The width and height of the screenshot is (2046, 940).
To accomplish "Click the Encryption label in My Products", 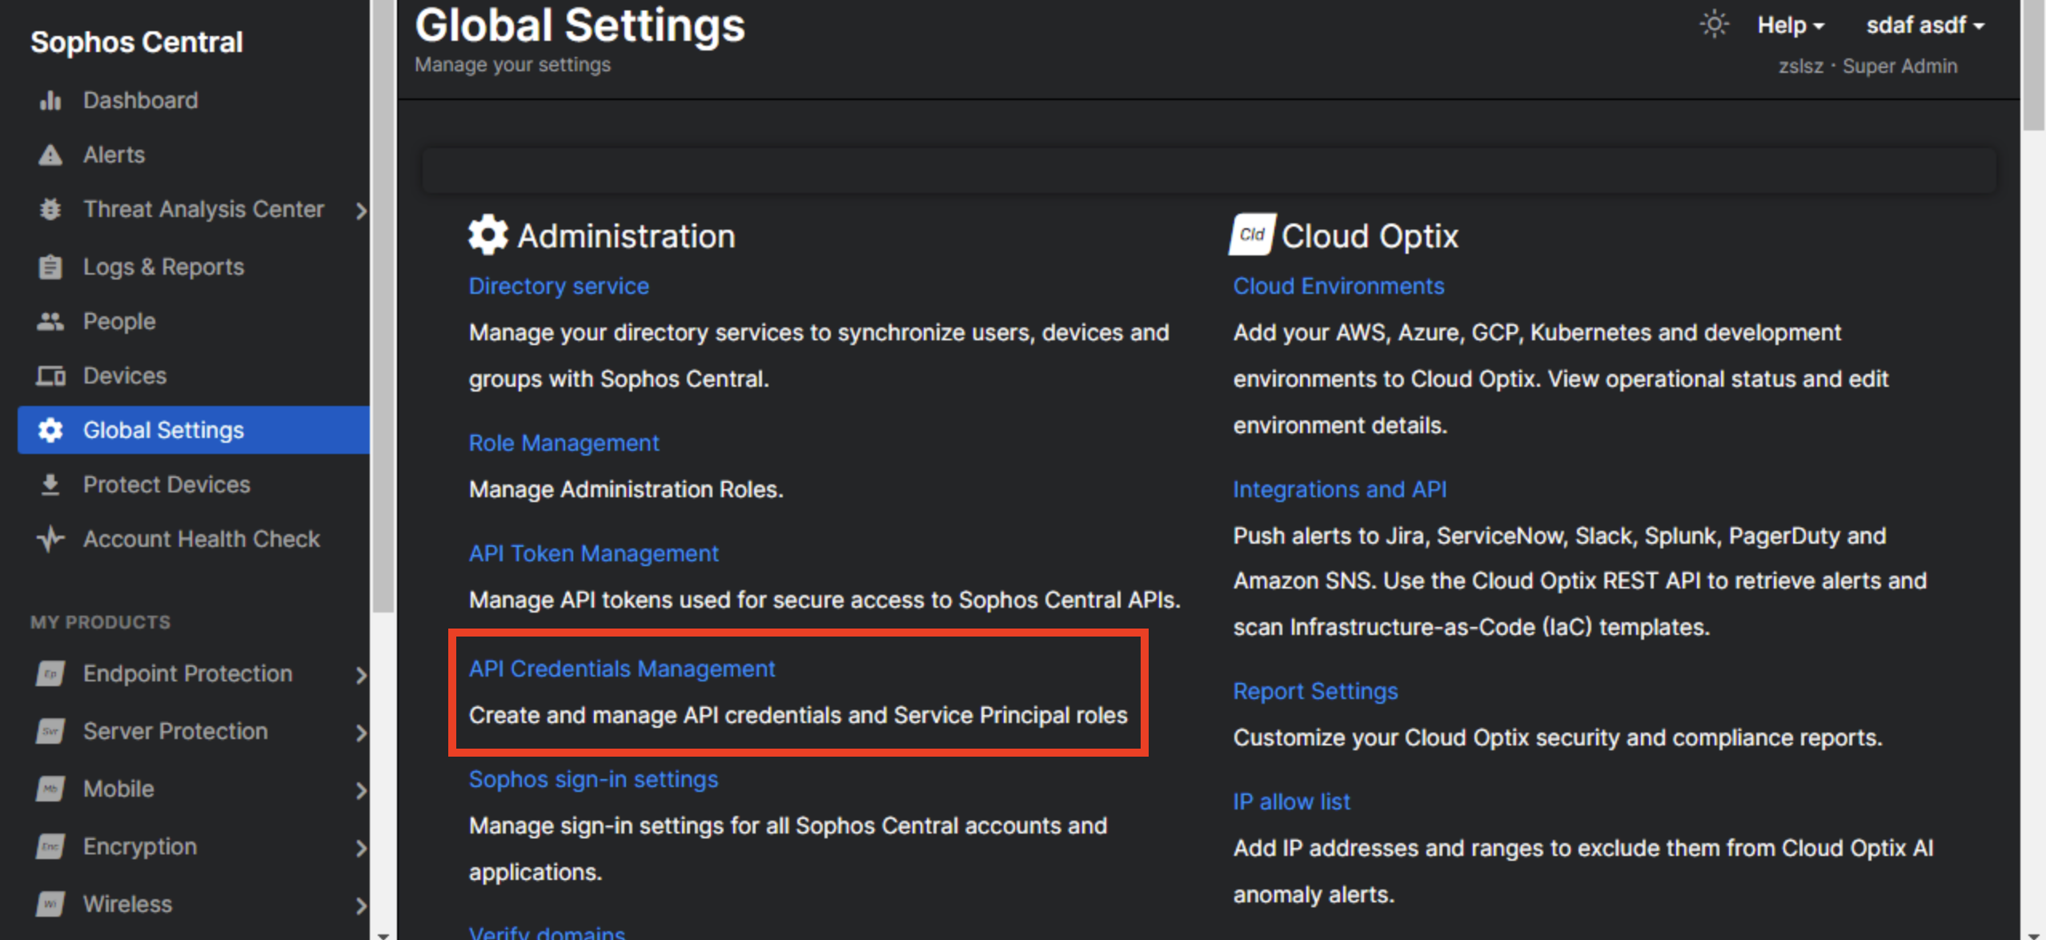I will [140, 847].
